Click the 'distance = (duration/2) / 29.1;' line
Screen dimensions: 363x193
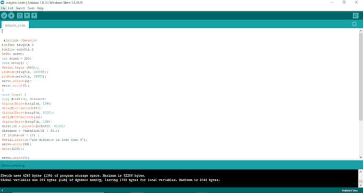click(30, 131)
